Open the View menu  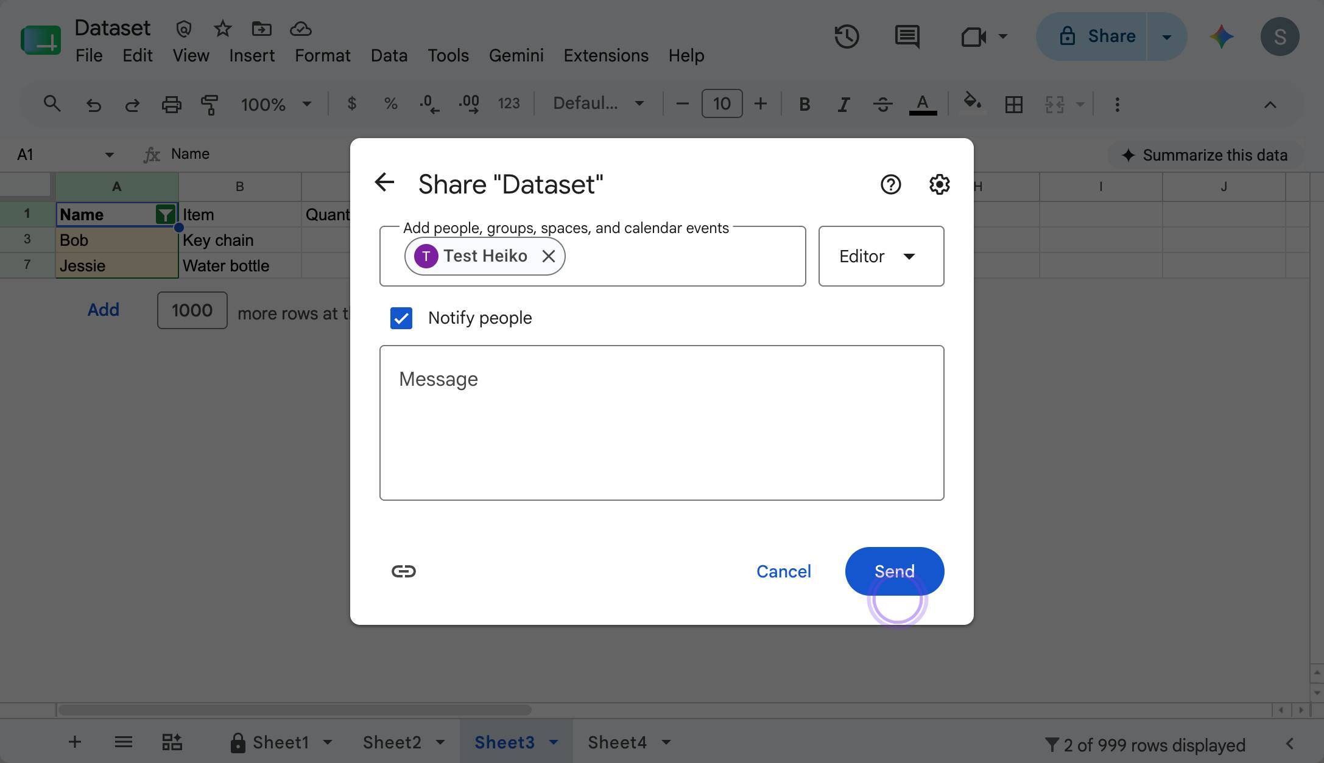pos(191,55)
